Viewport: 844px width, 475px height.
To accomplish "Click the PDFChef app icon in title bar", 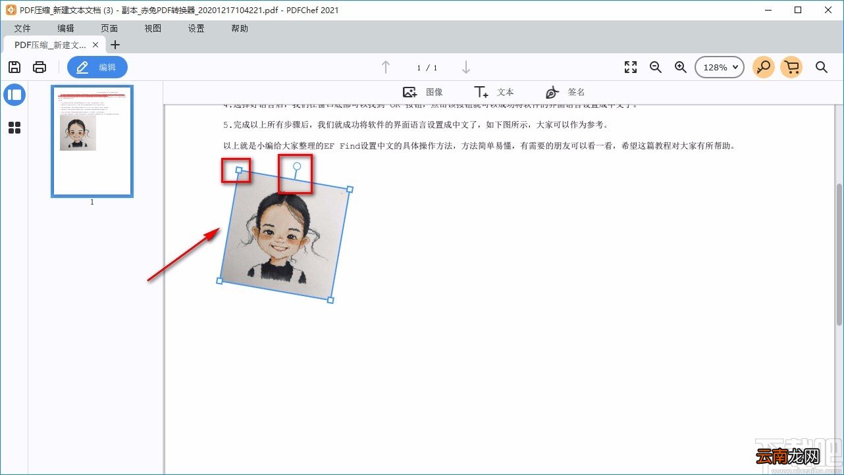I will (x=10, y=10).
